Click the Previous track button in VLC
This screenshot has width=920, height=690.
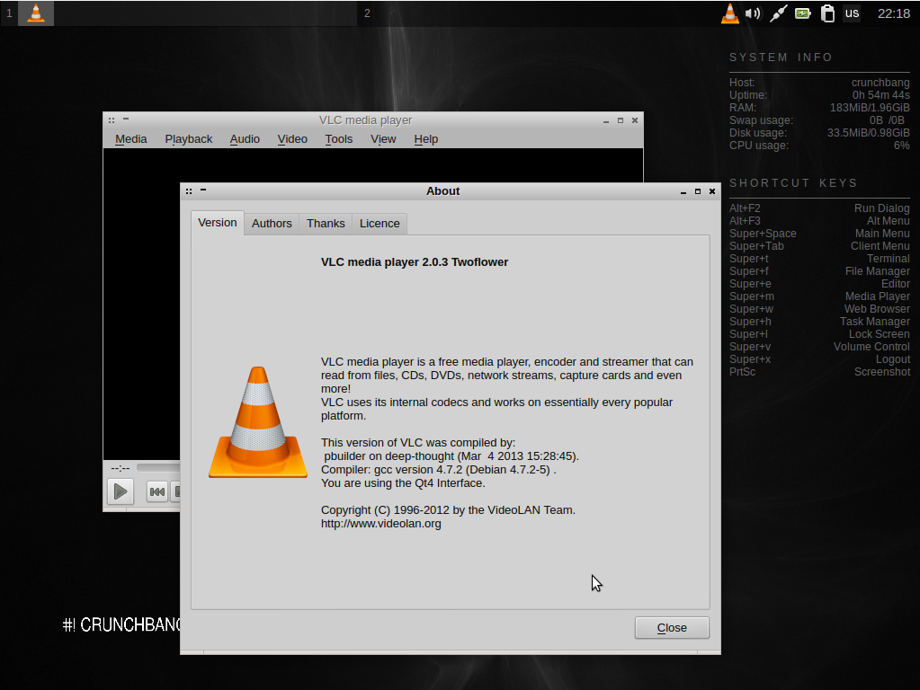(157, 491)
